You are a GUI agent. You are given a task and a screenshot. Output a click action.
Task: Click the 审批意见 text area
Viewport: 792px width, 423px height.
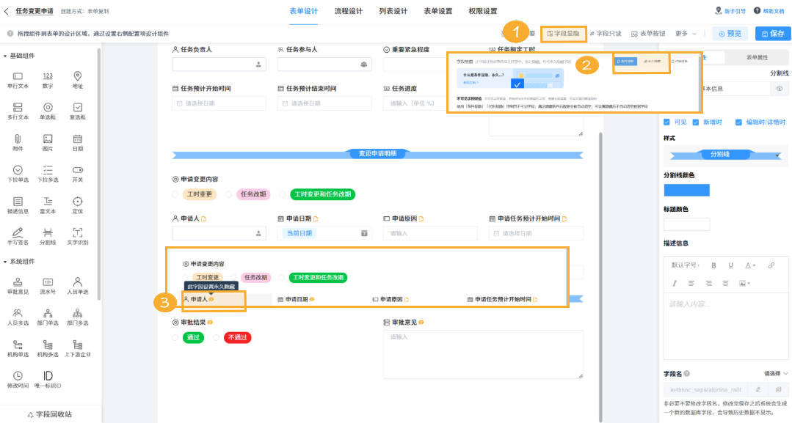[x=482, y=354]
